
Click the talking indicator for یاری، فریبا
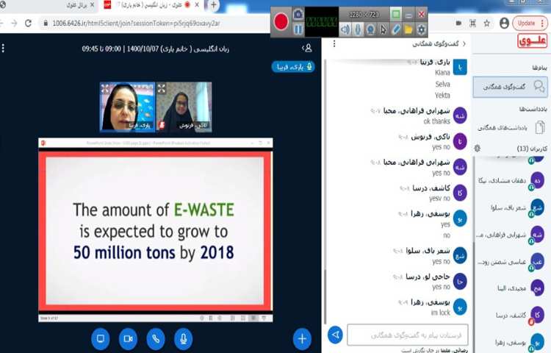[x=292, y=67]
